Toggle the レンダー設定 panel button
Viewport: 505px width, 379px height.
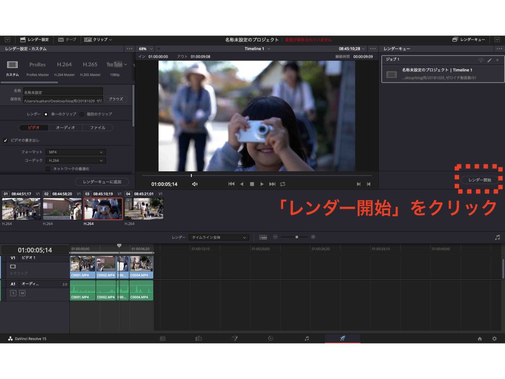click(x=34, y=39)
